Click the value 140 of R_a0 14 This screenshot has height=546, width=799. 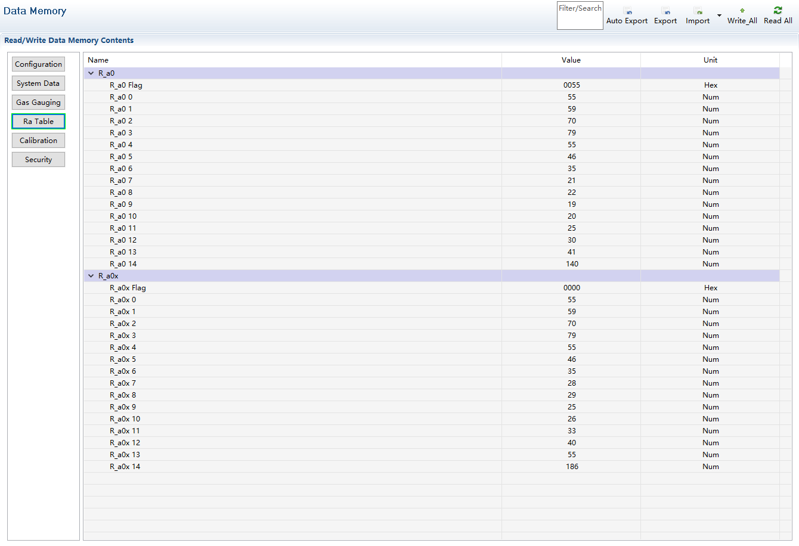(572, 264)
